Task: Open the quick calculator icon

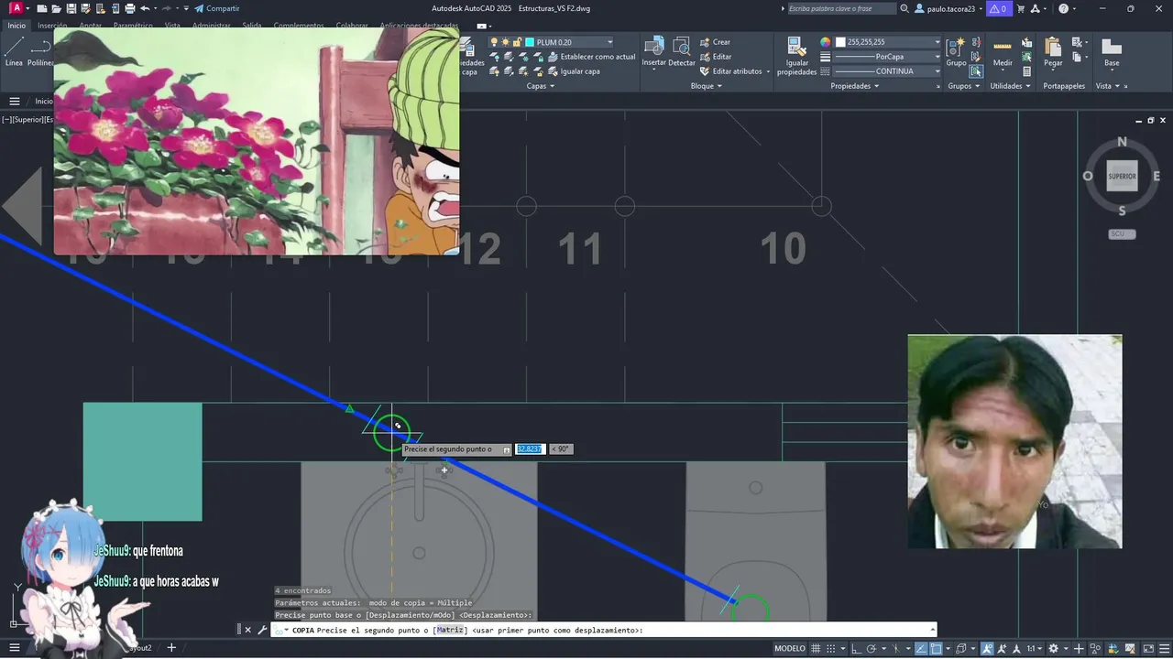Action: (1026, 71)
